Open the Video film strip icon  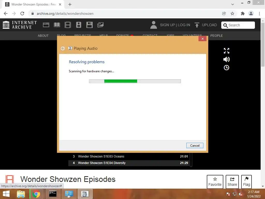click(68, 25)
